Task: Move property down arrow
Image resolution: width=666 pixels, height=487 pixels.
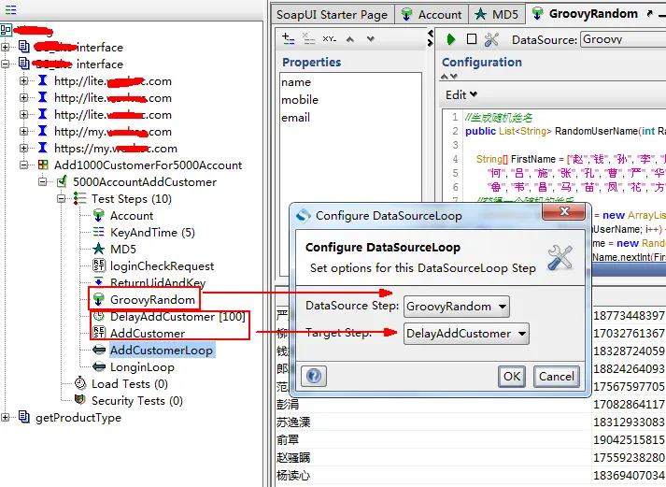Action: tap(371, 39)
